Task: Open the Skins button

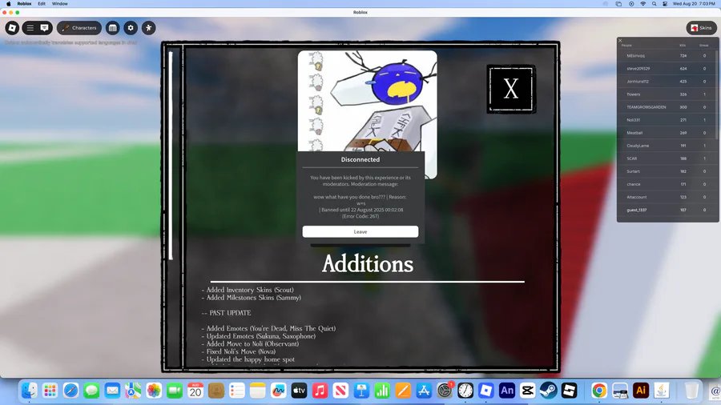Action: [702, 28]
